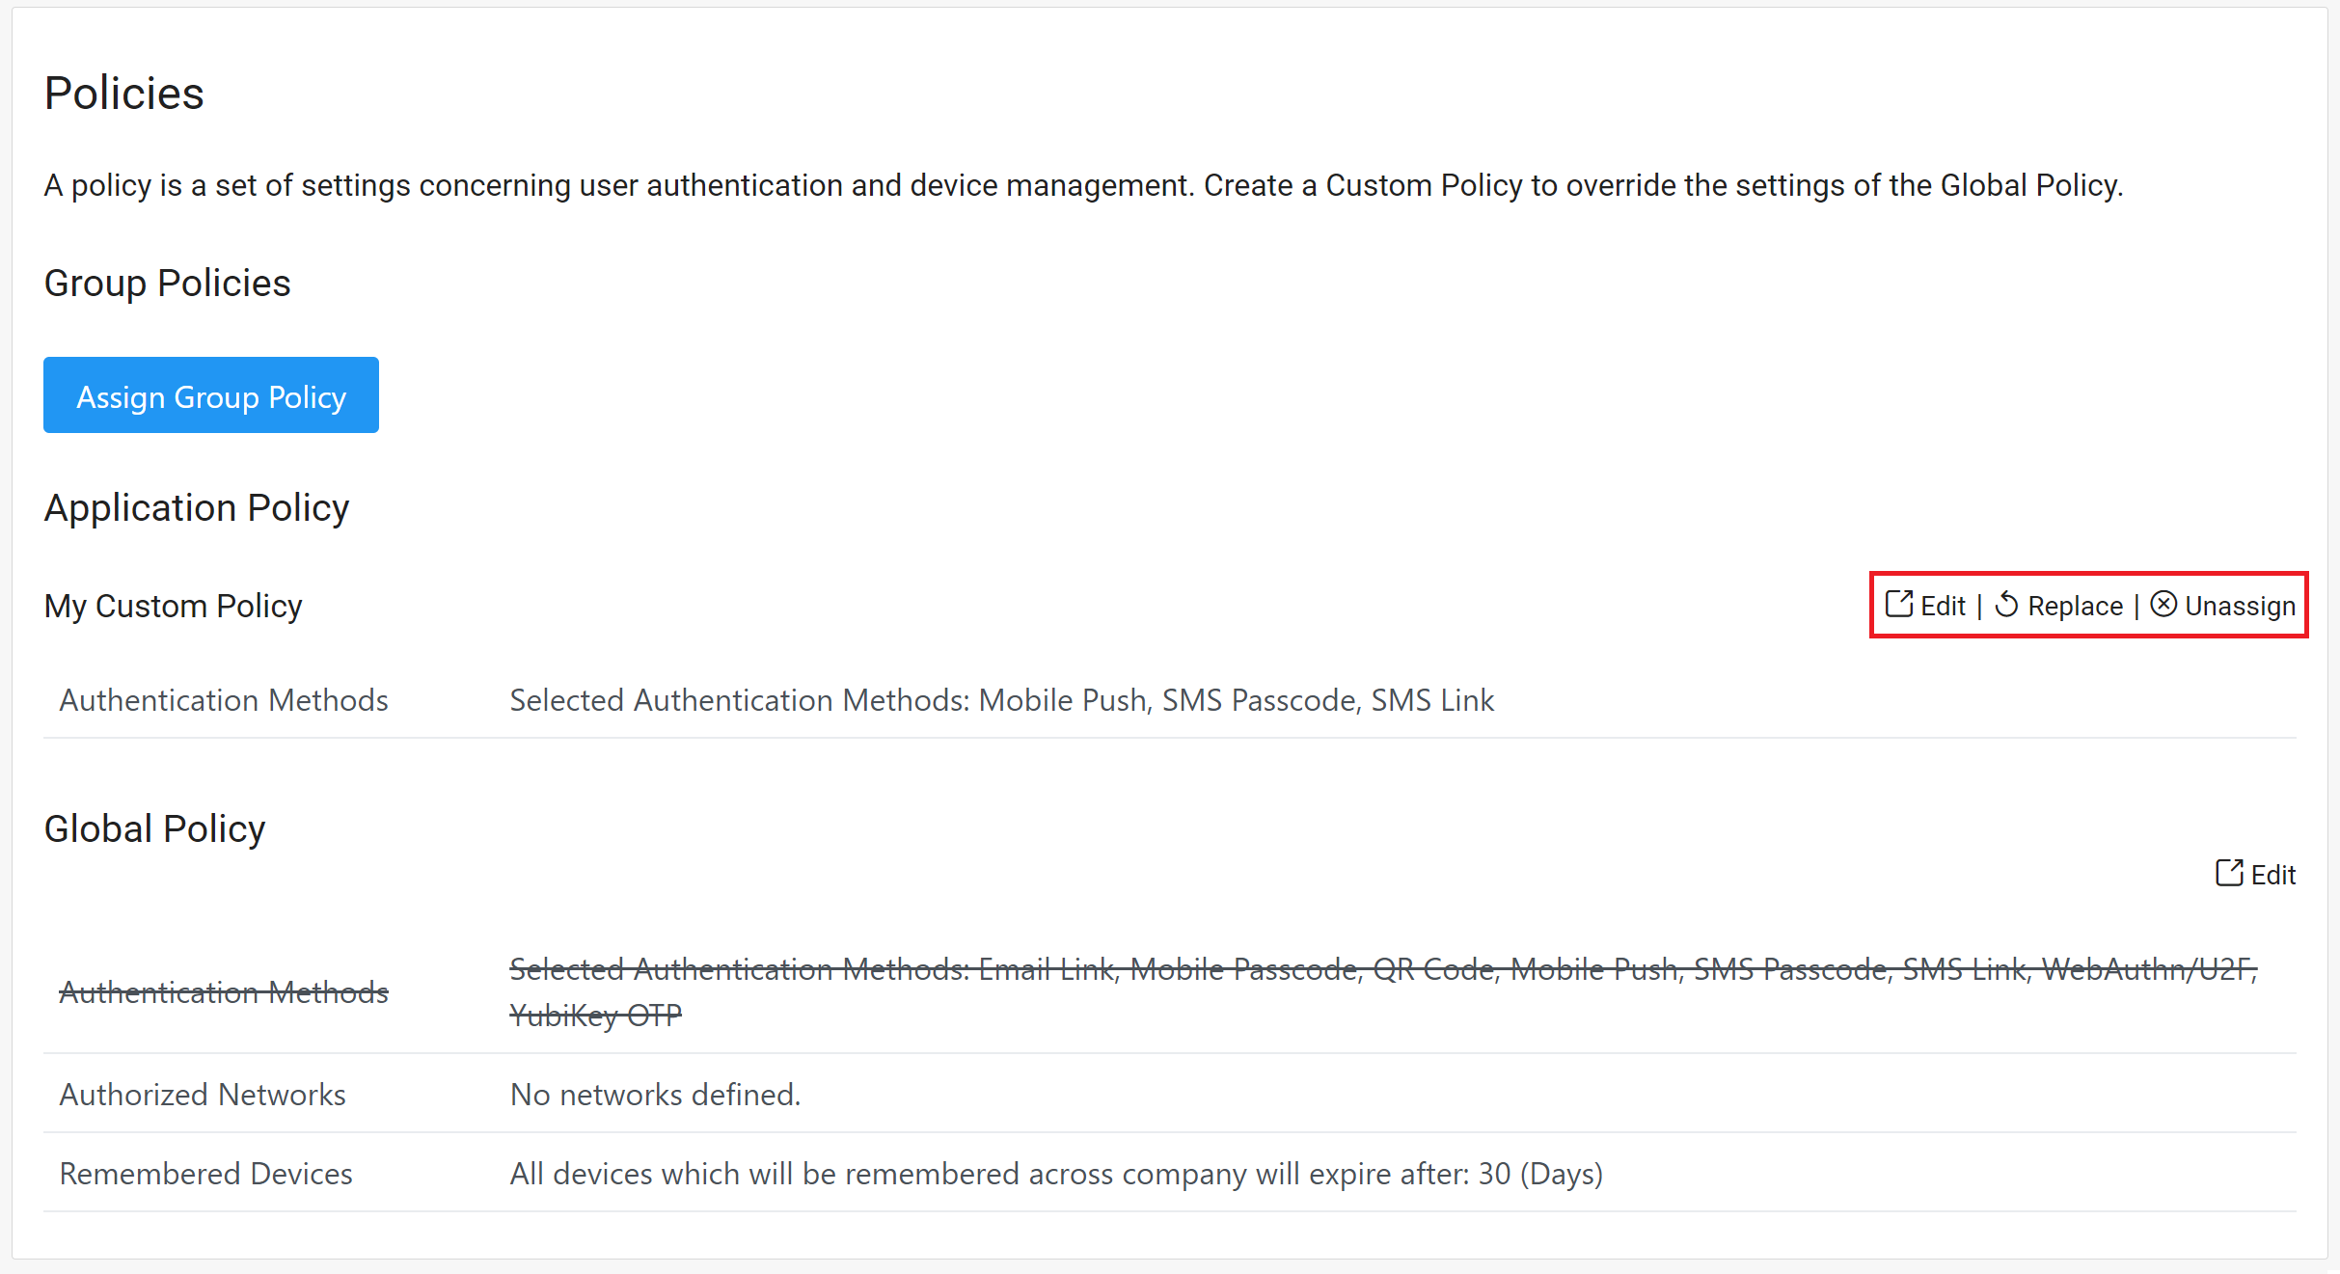Select the Unassign link text
Viewport: 2340px width, 1274px height.
click(2240, 607)
